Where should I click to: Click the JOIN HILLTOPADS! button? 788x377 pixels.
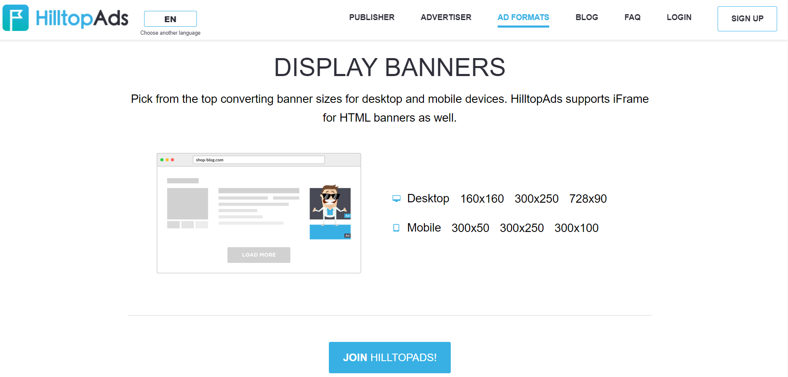tap(390, 357)
